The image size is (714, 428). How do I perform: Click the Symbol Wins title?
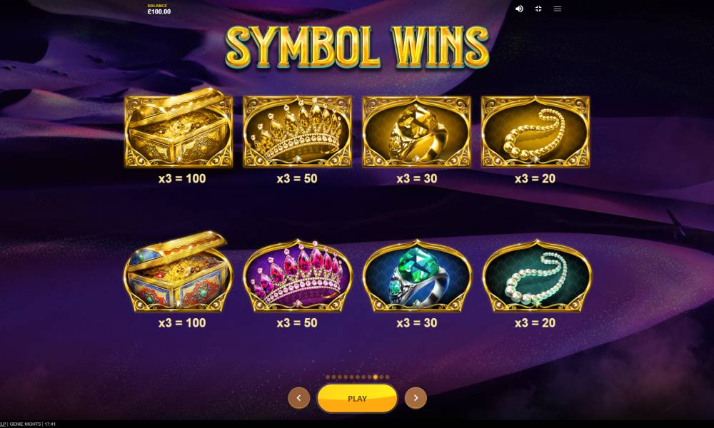tap(357, 47)
